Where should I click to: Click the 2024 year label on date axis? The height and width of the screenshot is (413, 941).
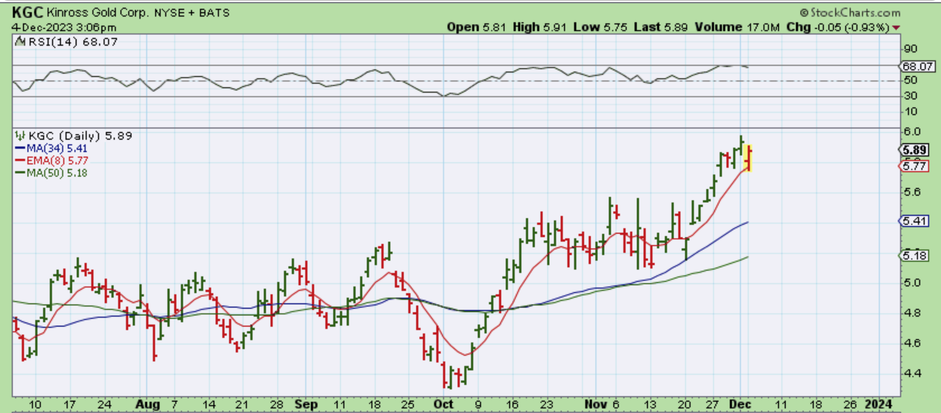(x=878, y=404)
